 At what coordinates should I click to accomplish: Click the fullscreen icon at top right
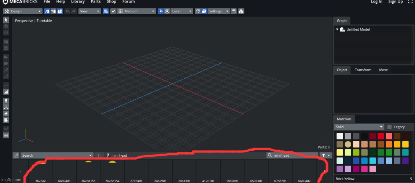410,1
